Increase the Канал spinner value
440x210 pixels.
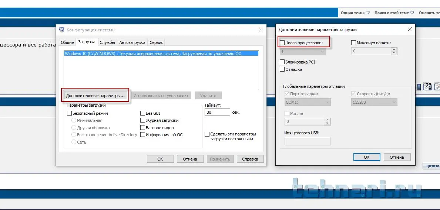pyautogui.click(x=328, y=120)
